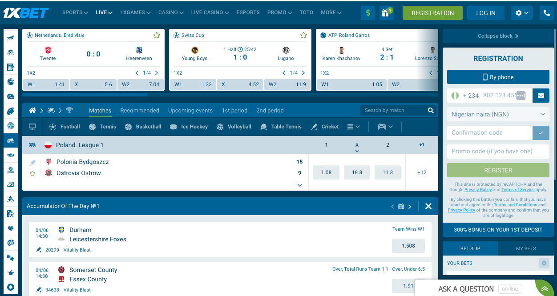557x296 pixels.
Task: Open the American football sidebar icon
Action: (11, 111)
